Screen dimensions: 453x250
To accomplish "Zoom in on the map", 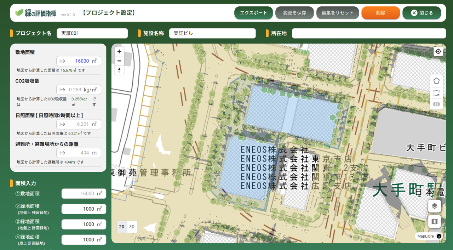I will pyautogui.click(x=119, y=52).
